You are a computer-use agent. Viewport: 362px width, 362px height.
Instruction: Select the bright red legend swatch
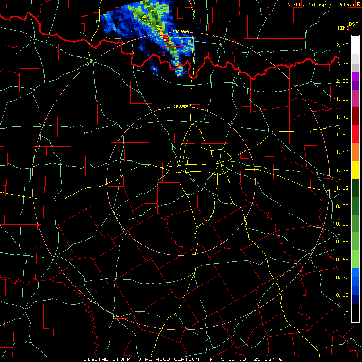(355, 134)
